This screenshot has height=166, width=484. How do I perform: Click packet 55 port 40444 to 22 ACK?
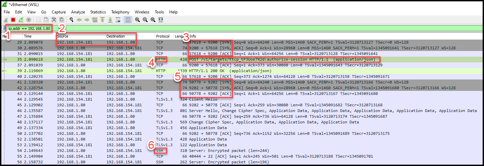click(242, 156)
